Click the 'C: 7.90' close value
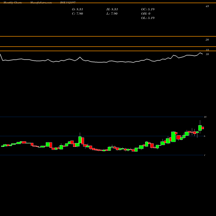 click(x=77, y=14)
